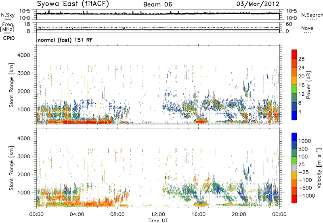The width and height of the screenshot is (323, 223).
Task: Click the 'CPID' label
Action: [9, 38]
